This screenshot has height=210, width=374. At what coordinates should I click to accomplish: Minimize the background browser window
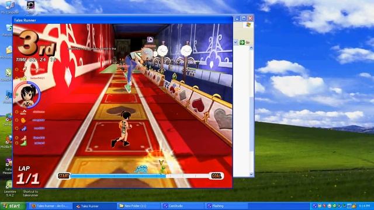coord(237,18)
